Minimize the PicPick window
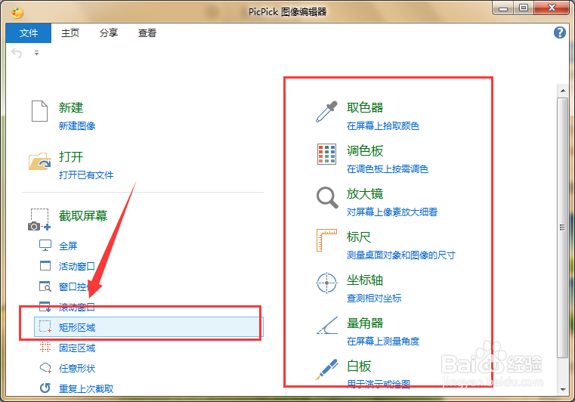The height and width of the screenshot is (402, 575). (x=503, y=8)
